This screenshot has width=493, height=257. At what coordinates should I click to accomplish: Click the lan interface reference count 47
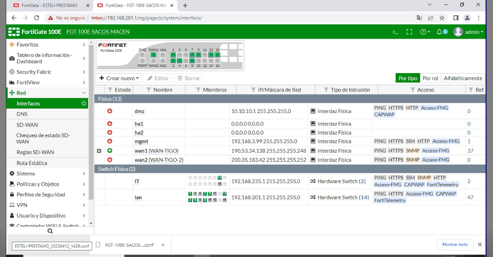click(470, 197)
